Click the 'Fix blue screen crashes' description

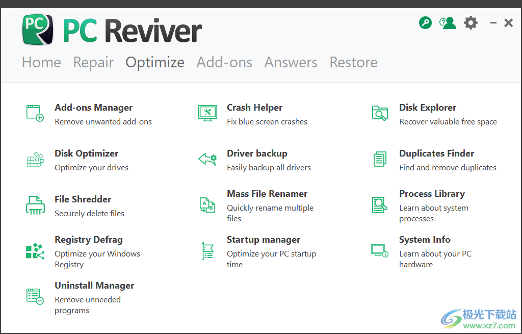[x=267, y=122]
